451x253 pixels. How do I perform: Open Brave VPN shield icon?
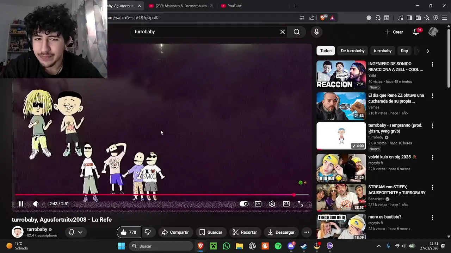click(x=436, y=18)
